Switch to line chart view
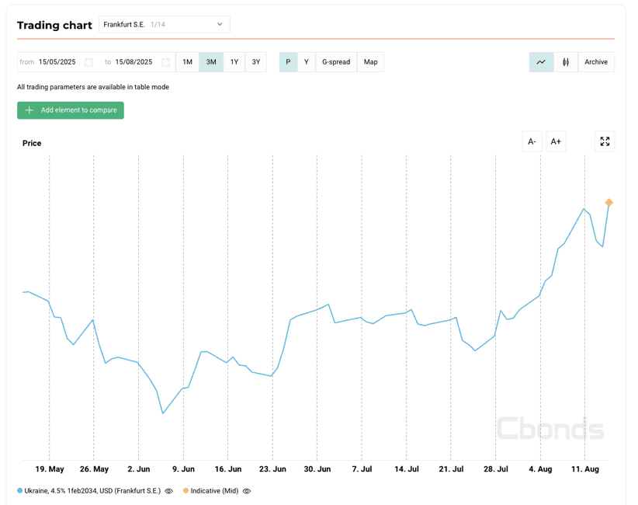 pyautogui.click(x=541, y=62)
